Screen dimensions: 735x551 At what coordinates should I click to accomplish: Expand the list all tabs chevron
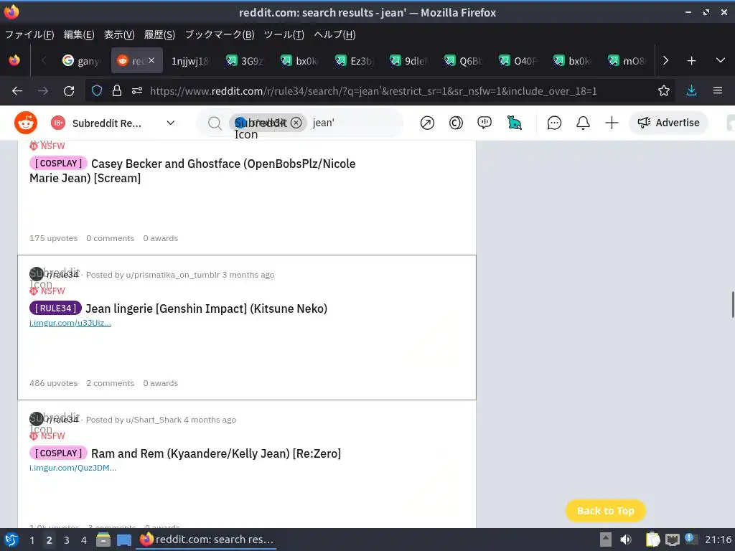click(x=721, y=60)
